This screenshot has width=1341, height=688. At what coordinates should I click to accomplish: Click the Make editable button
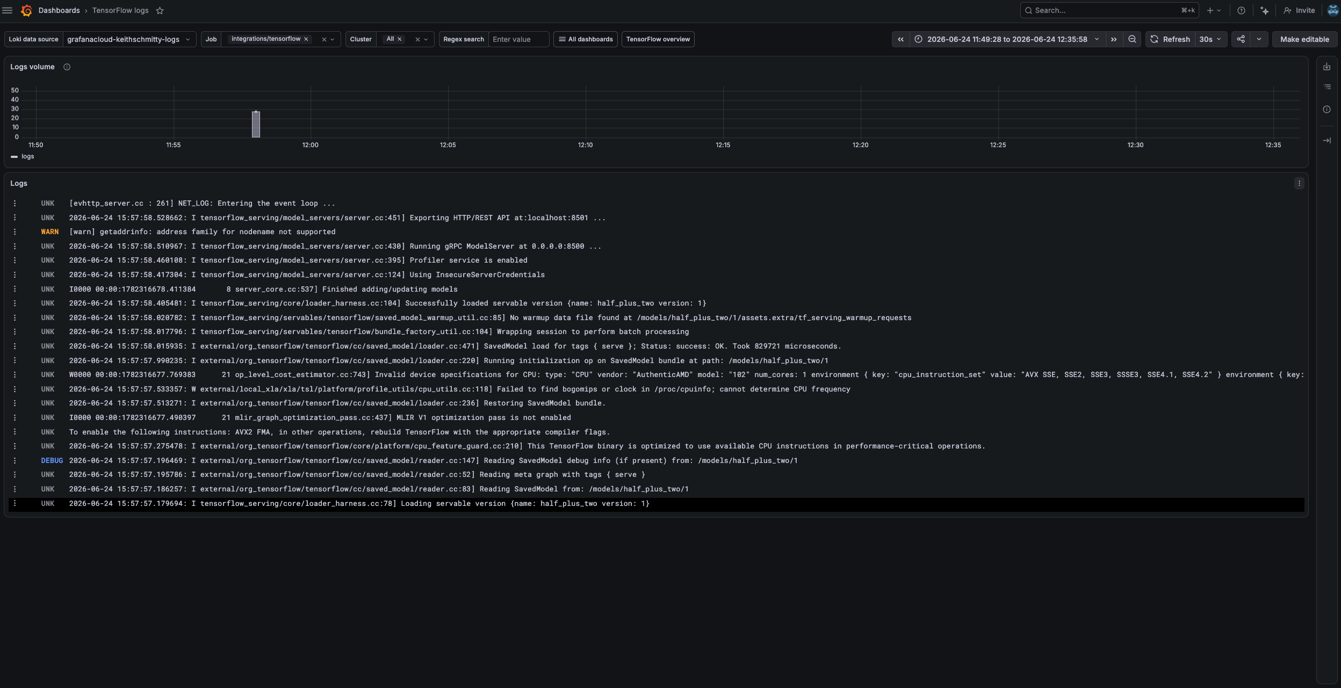point(1304,39)
